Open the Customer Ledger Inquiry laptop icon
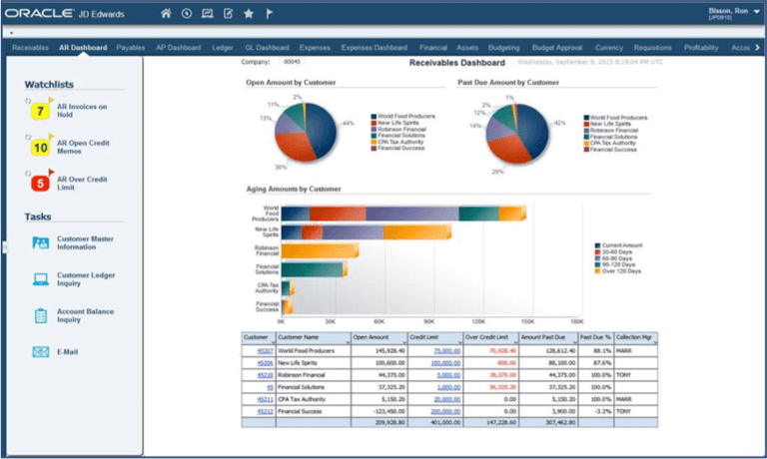Image resolution: width=767 pixels, height=459 pixels. tap(41, 279)
